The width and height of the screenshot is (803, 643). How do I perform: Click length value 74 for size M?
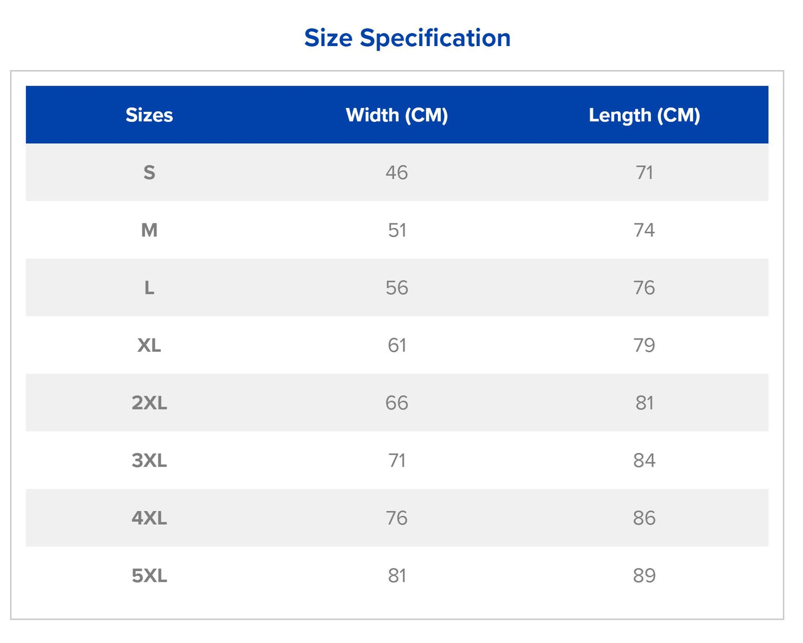pyautogui.click(x=644, y=230)
